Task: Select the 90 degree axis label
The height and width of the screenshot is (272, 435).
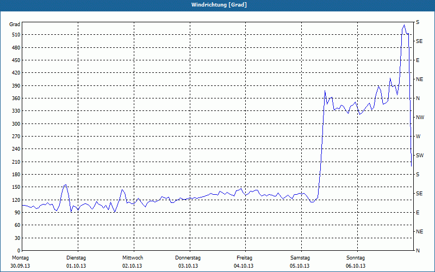Action: pyautogui.click(x=17, y=213)
